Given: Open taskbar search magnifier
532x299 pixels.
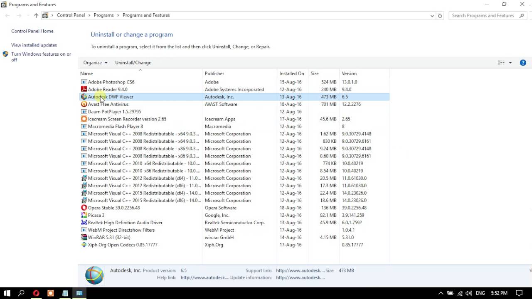Looking at the screenshot, I should (x=21, y=293).
